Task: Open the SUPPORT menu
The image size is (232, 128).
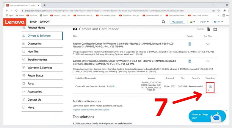Action: [x=45, y=22]
